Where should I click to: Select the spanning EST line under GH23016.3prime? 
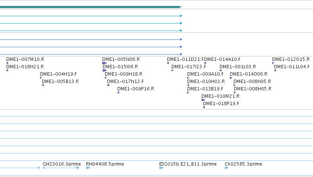pos(61,168)
